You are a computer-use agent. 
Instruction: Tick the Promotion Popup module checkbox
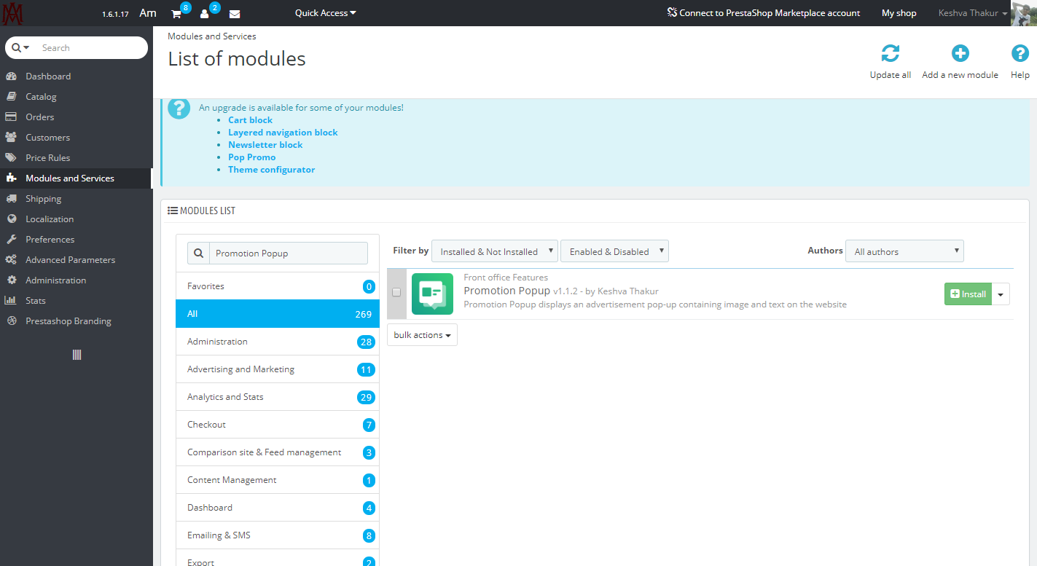pyautogui.click(x=396, y=292)
